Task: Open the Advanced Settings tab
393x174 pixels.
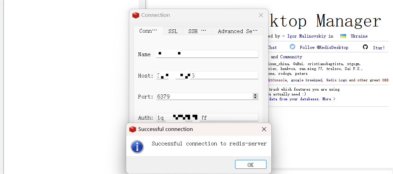Action: pos(237,31)
